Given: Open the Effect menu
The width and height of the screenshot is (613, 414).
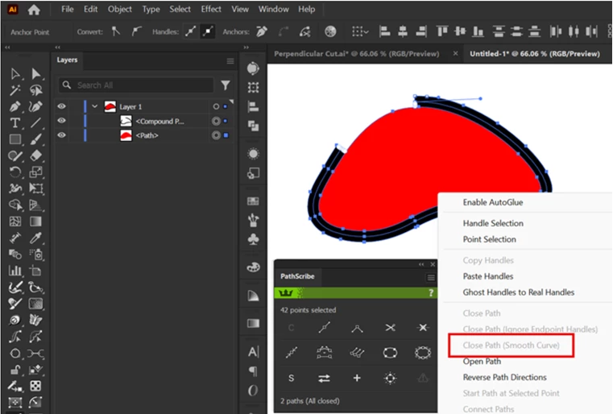Looking at the screenshot, I should coord(211,9).
